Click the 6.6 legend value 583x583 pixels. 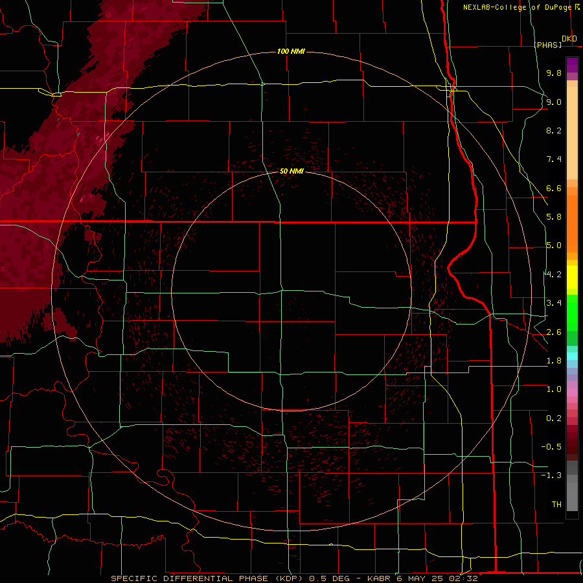tap(554, 188)
